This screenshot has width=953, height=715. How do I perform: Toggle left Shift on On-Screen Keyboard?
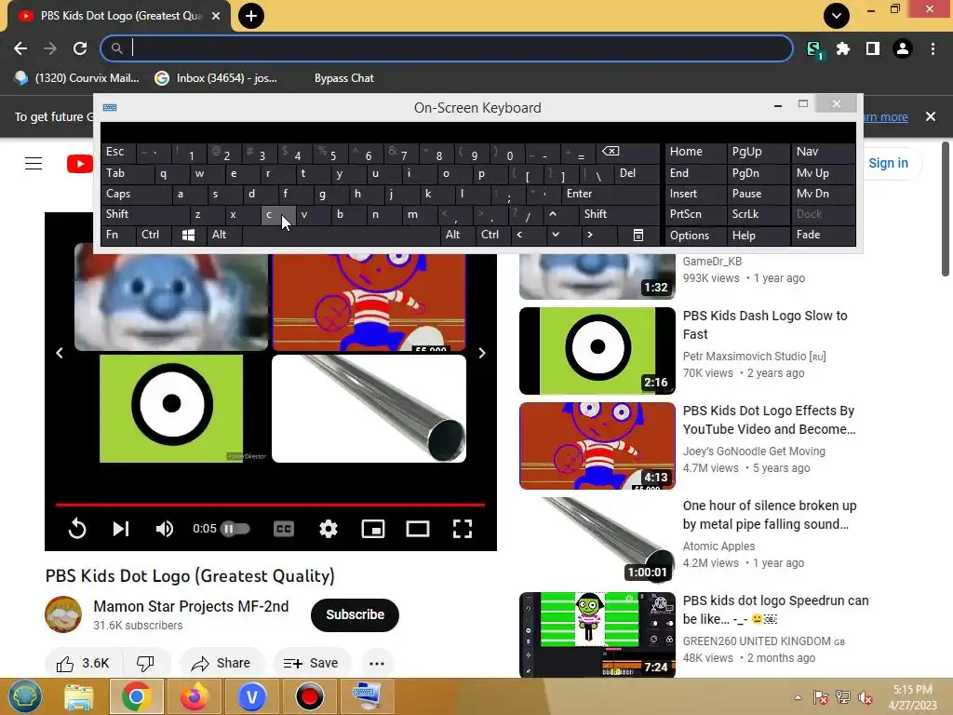click(x=145, y=214)
